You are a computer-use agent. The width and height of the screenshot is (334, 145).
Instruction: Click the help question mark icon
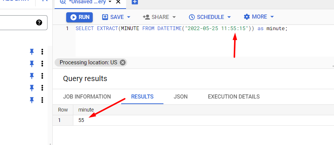click(39, 22)
